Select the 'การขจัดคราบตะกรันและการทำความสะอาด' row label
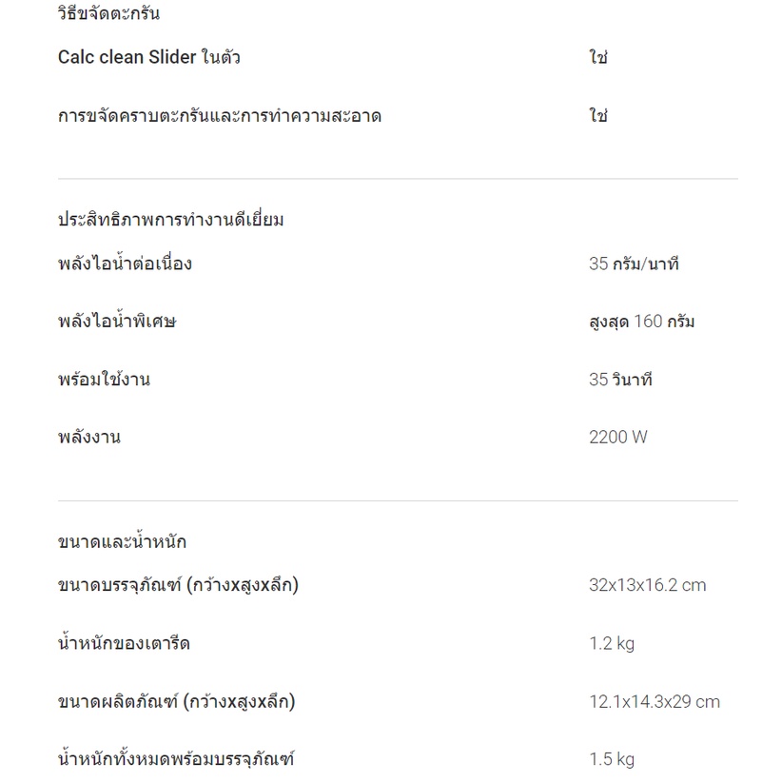This screenshot has width=782, height=782. (220, 116)
